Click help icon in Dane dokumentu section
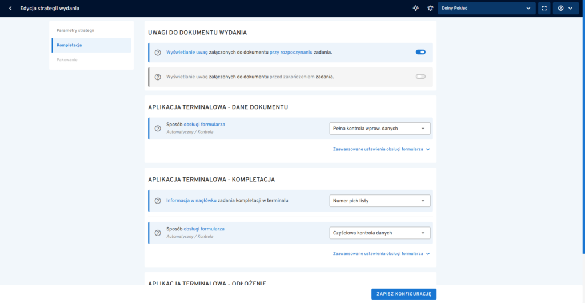This screenshot has width=585, height=303. [x=158, y=129]
